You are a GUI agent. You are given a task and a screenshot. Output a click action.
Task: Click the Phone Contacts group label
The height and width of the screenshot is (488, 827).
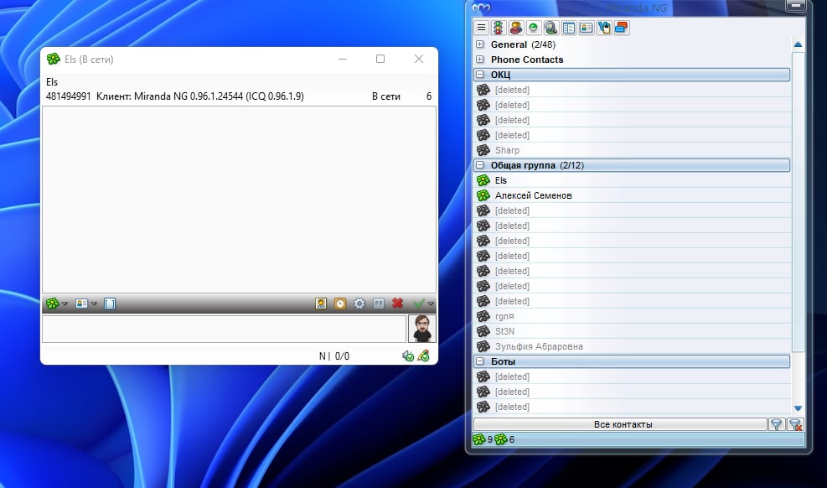527,60
